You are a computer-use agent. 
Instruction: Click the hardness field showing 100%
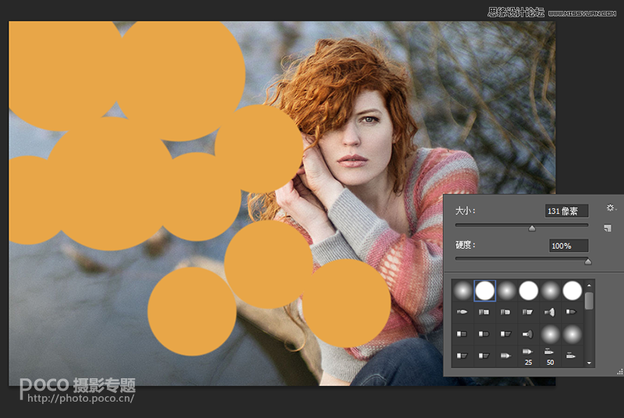pyautogui.click(x=569, y=246)
